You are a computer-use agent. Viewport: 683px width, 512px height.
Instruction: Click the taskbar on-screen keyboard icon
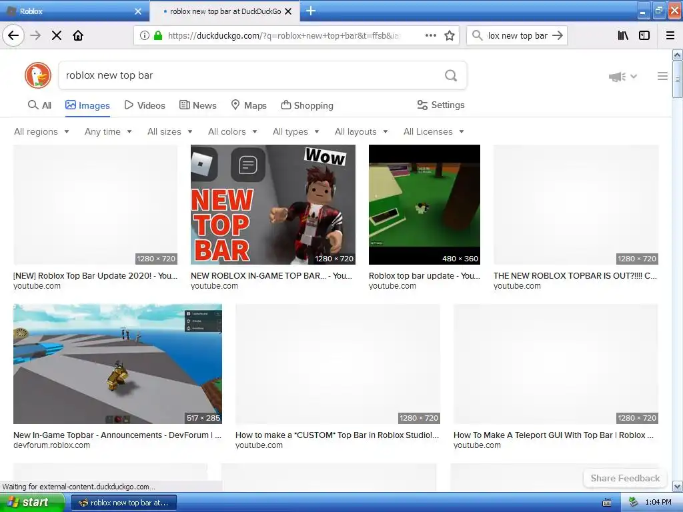606,503
